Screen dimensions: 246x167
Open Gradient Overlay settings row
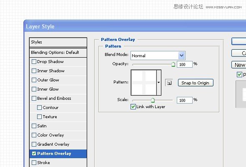[x=58, y=144]
